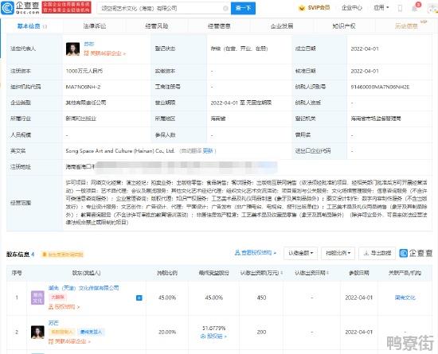Open 股权链 link under 51.0779%
The image size is (438, 354).
pyautogui.click(x=213, y=336)
